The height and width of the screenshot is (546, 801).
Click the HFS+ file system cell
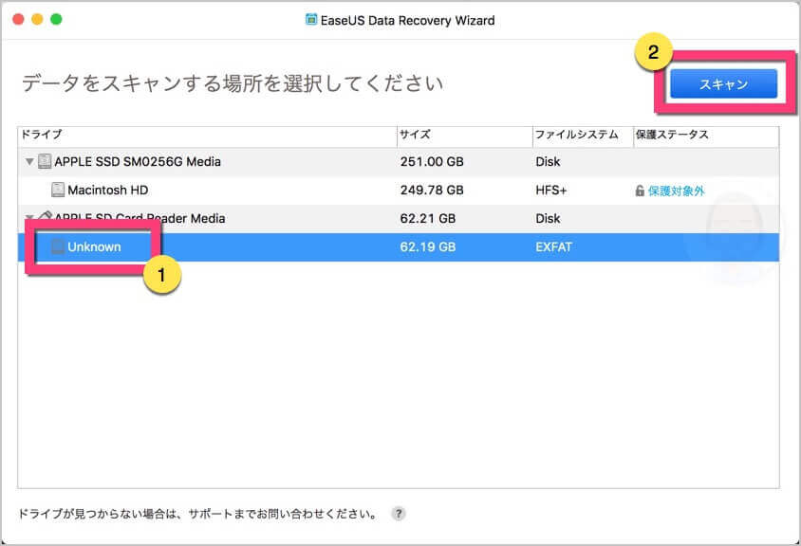pos(551,191)
